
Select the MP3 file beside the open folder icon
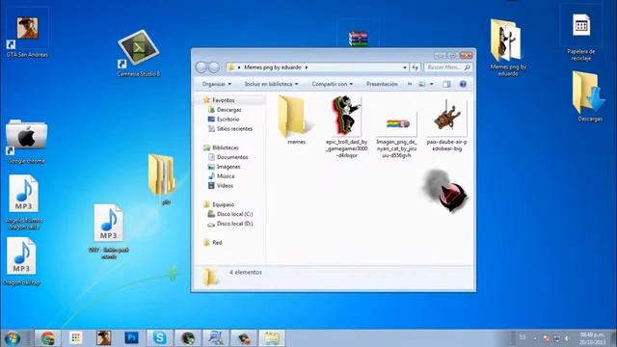tap(109, 231)
